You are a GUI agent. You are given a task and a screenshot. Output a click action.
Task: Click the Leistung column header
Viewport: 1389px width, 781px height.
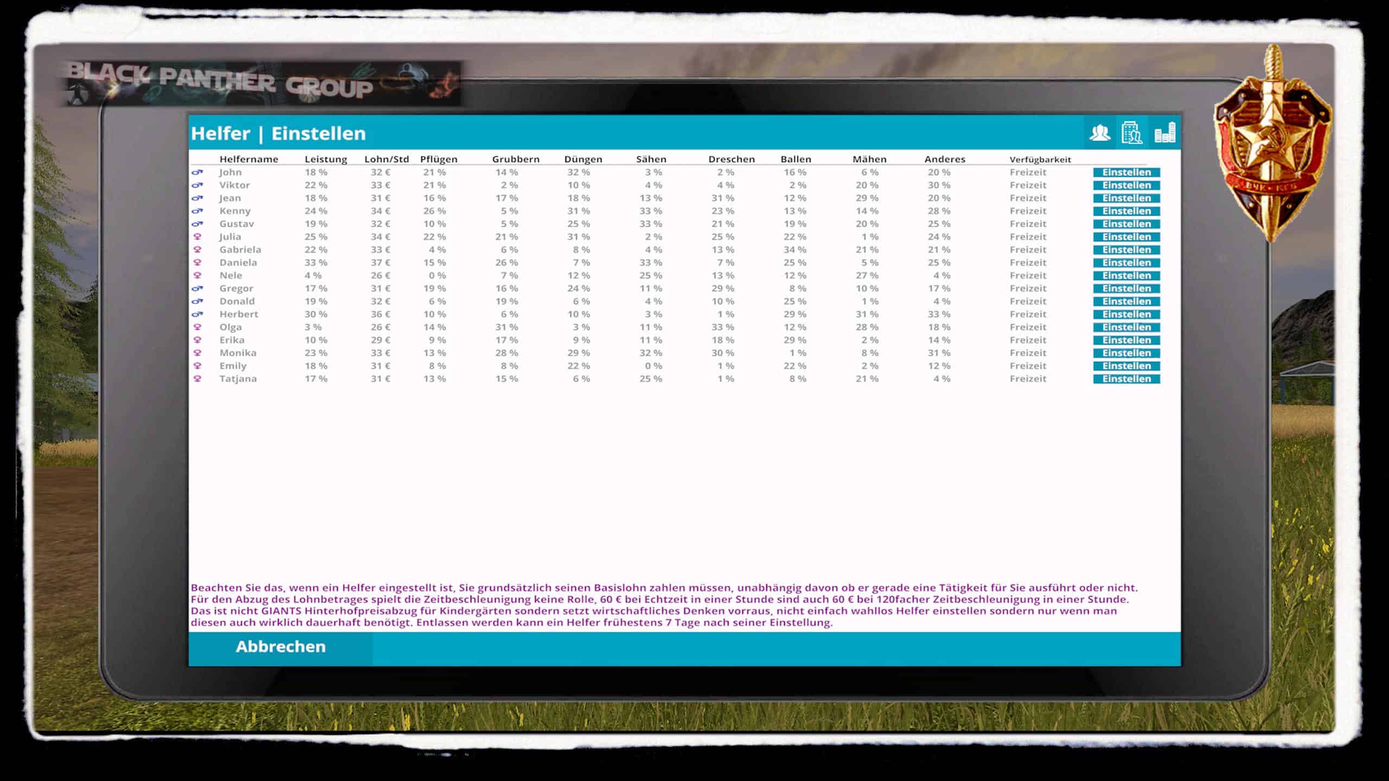[x=326, y=159]
